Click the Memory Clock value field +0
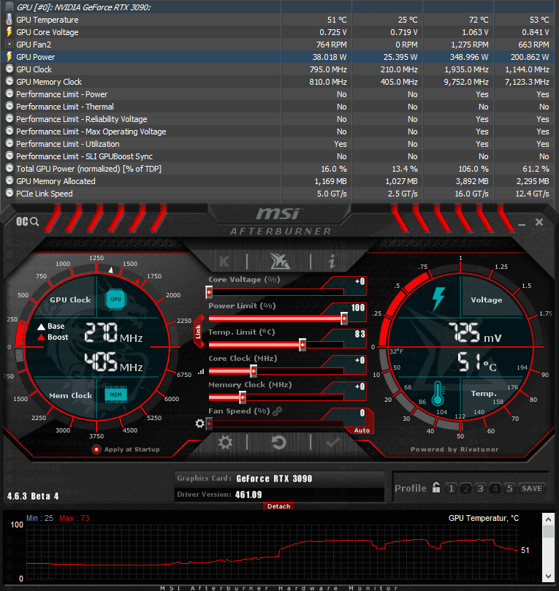Image resolution: width=559 pixels, height=591 pixels. pos(360,386)
